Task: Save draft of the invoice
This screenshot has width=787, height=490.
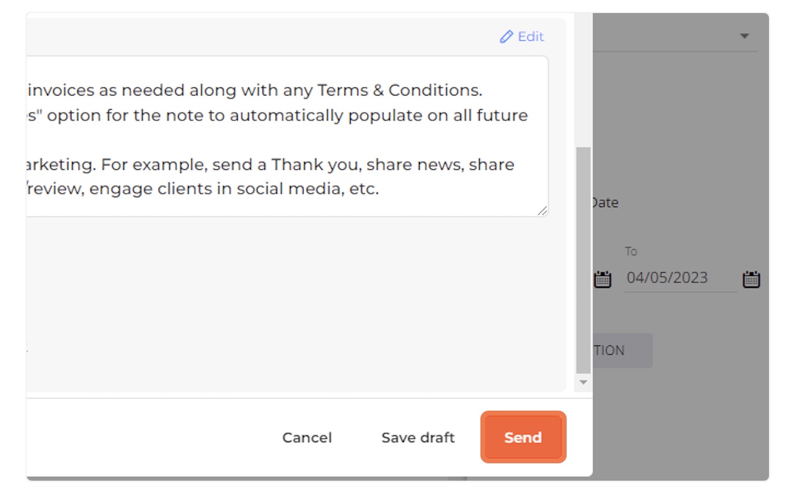Action: tap(418, 437)
